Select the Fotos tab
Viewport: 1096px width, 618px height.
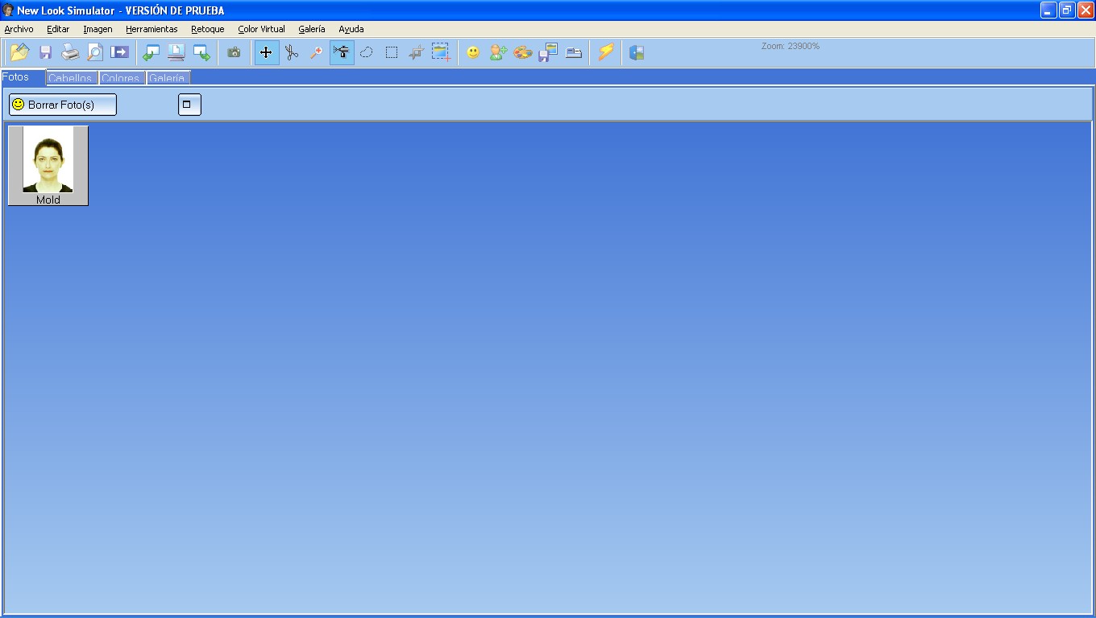tap(22, 77)
